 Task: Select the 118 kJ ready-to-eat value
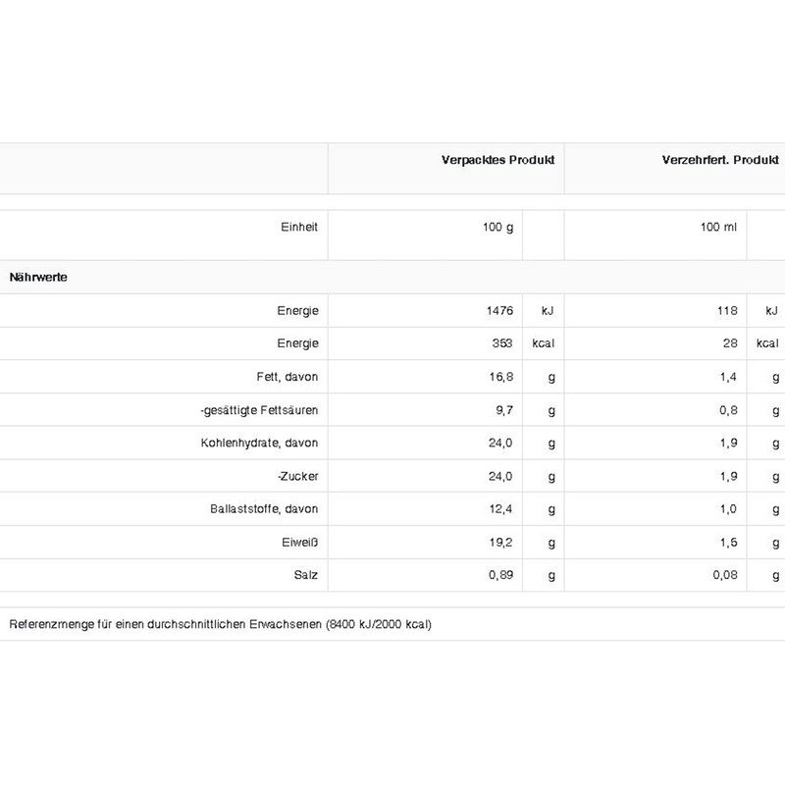click(727, 310)
